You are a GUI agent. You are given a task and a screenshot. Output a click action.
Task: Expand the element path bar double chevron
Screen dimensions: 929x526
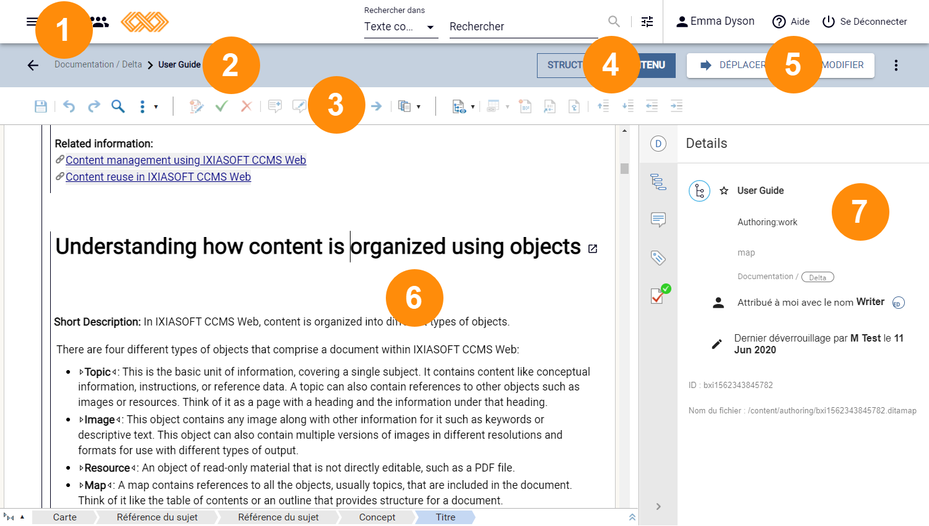tap(632, 517)
